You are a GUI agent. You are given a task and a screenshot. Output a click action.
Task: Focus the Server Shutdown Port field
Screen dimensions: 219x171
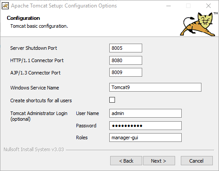[126, 48]
